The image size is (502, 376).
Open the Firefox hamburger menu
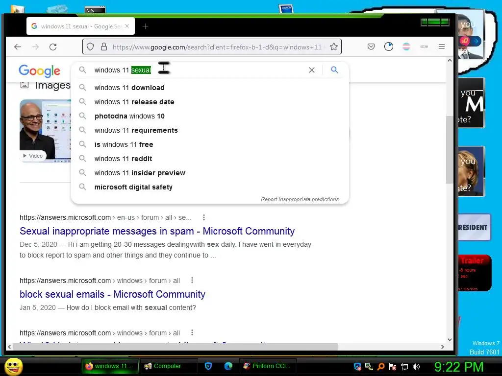pyautogui.click(x=442, y=47)
